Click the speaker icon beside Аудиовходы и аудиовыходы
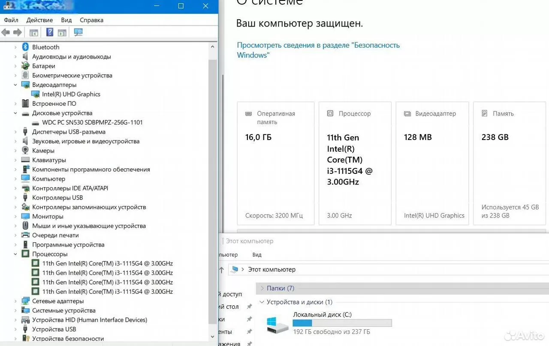Viewport: 549px width, 346px height. (x=25, y=57)
